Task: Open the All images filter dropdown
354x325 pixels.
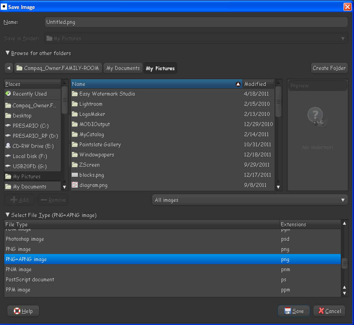Action: coord(250,200)
